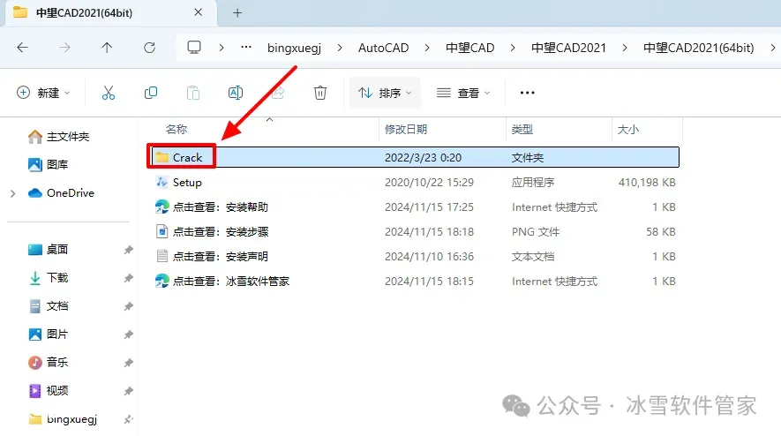Sort by the 名称 column header
The height and width of the screenshot is (436, 781).
coord(176,130)
